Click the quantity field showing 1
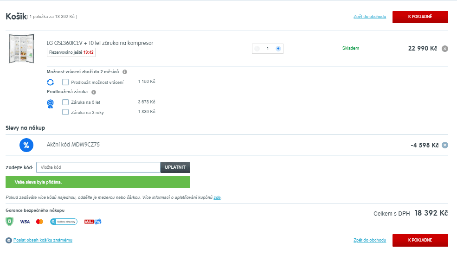 268,49
